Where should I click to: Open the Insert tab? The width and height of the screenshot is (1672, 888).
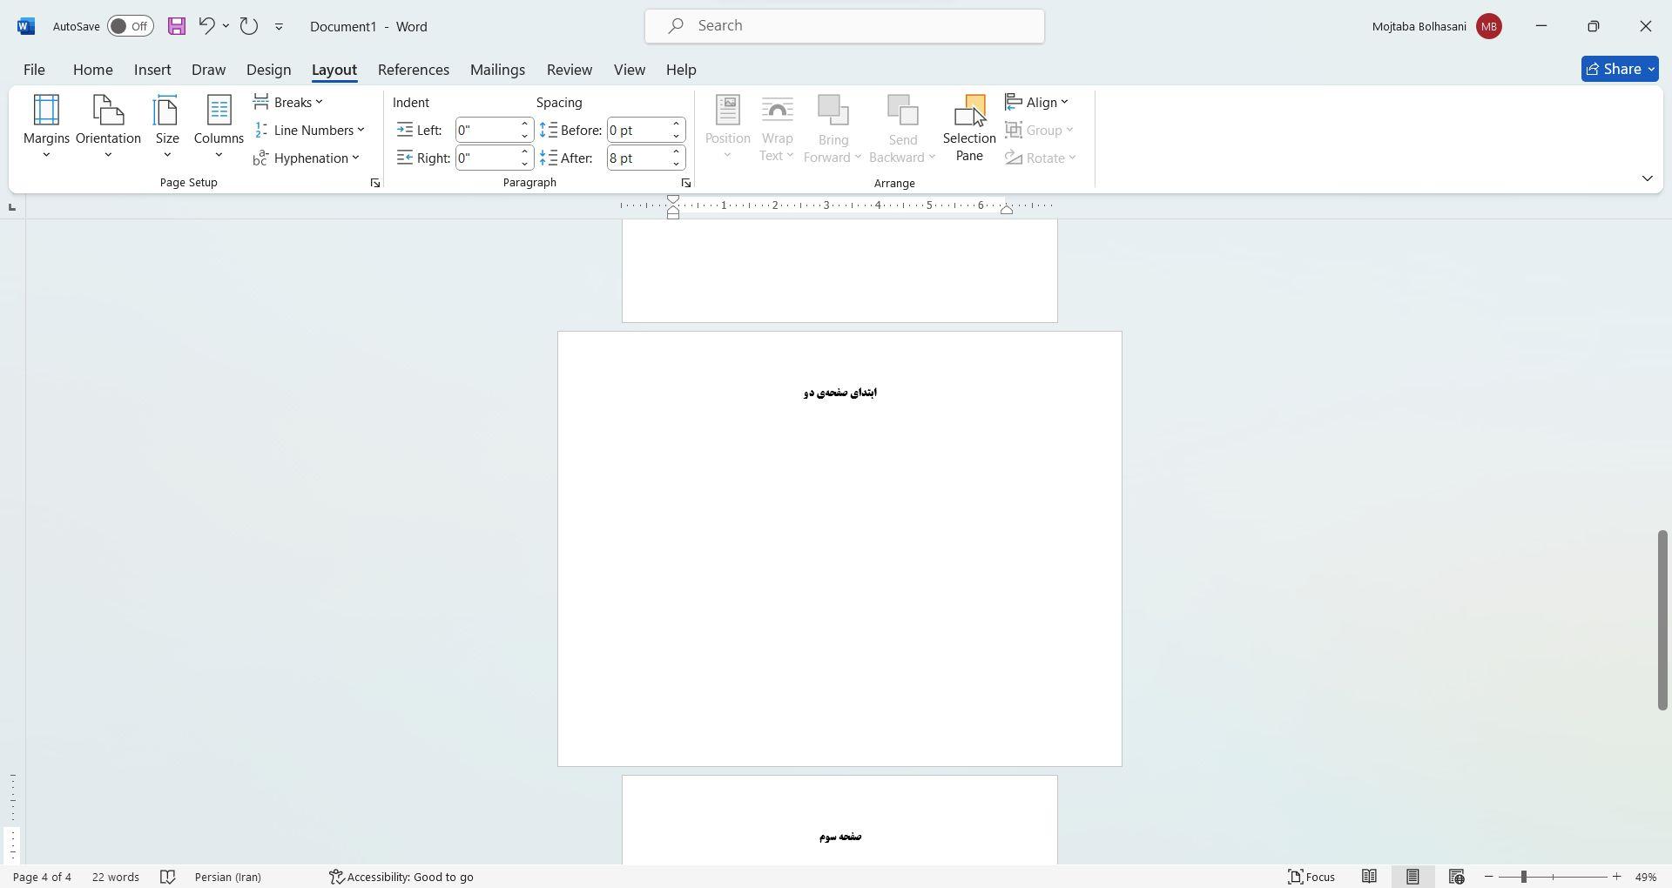(152, 70)
